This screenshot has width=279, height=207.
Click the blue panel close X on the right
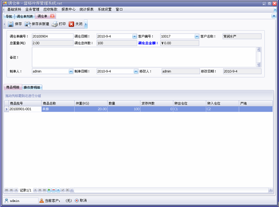(274, 16)
